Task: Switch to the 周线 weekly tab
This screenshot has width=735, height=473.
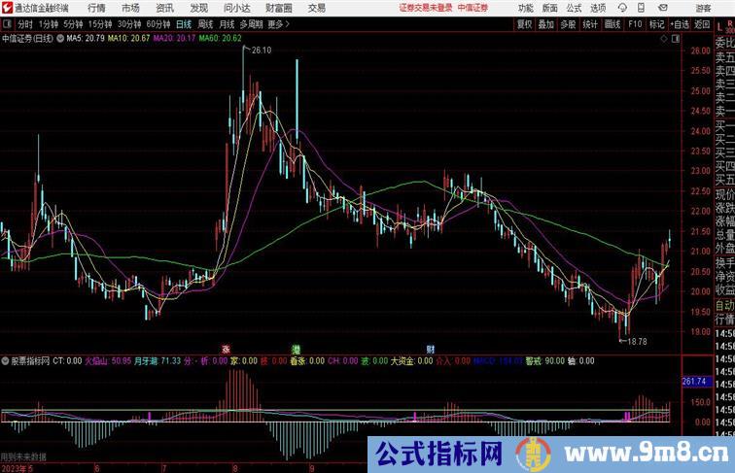Action: click(x=205, y=23)
